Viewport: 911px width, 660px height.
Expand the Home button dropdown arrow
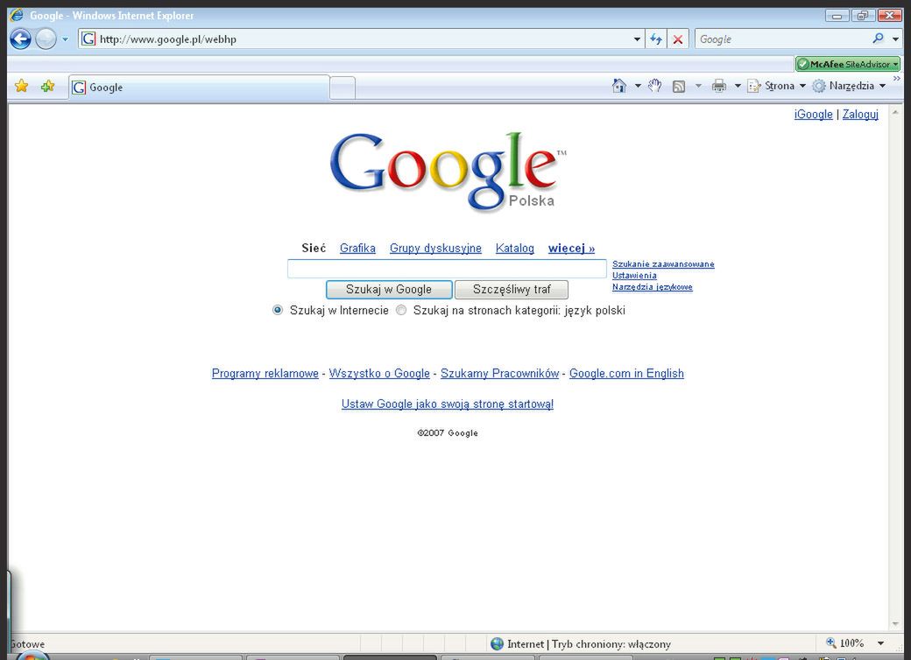(x=638, y=86)
